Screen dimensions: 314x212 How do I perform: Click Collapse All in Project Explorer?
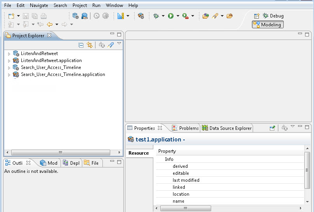pos(81,45)
